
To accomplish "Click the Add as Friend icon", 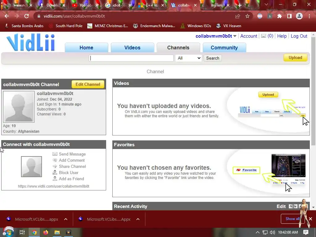I will coord(55,179).
